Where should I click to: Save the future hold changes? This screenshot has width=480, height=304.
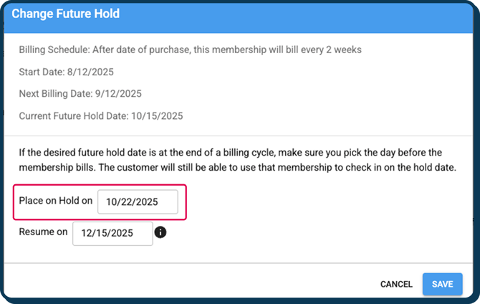[x=442, y=284]
